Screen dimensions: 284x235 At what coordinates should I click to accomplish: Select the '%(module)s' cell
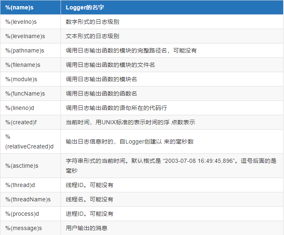click(30, 79)
